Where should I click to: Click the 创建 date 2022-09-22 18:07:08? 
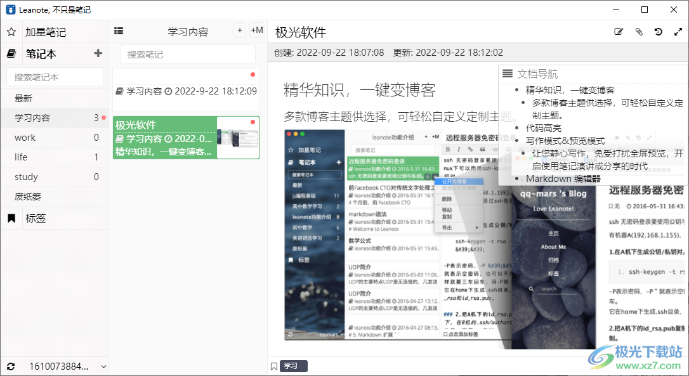[329, 53]
